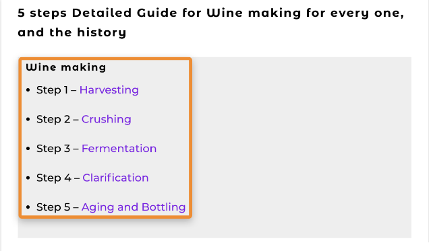Image resolution: width=433 pixels, height=251 pixels.
Task: Click the 'Step 2 –' label text
Action: (x=57, y=120)
